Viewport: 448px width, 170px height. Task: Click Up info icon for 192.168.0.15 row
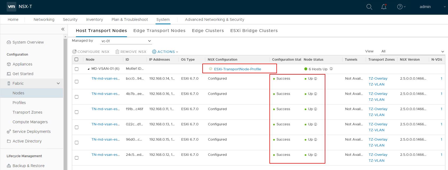(315, 140)
